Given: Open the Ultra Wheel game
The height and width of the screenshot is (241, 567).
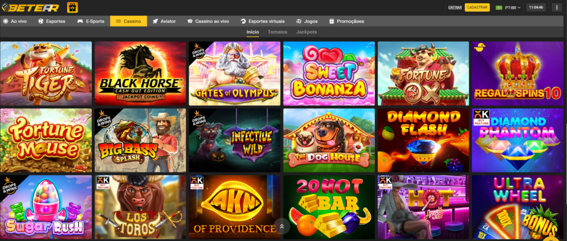Looking at the screenshot, I should point(518,207).
